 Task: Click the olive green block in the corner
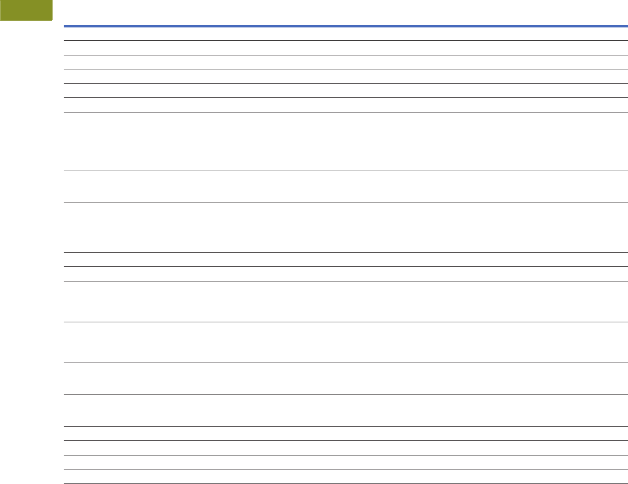coord(26,10)
